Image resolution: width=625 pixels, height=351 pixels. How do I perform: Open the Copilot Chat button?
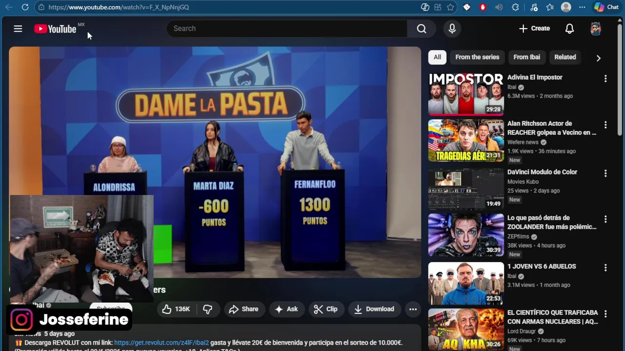click(x=606, y=7)
